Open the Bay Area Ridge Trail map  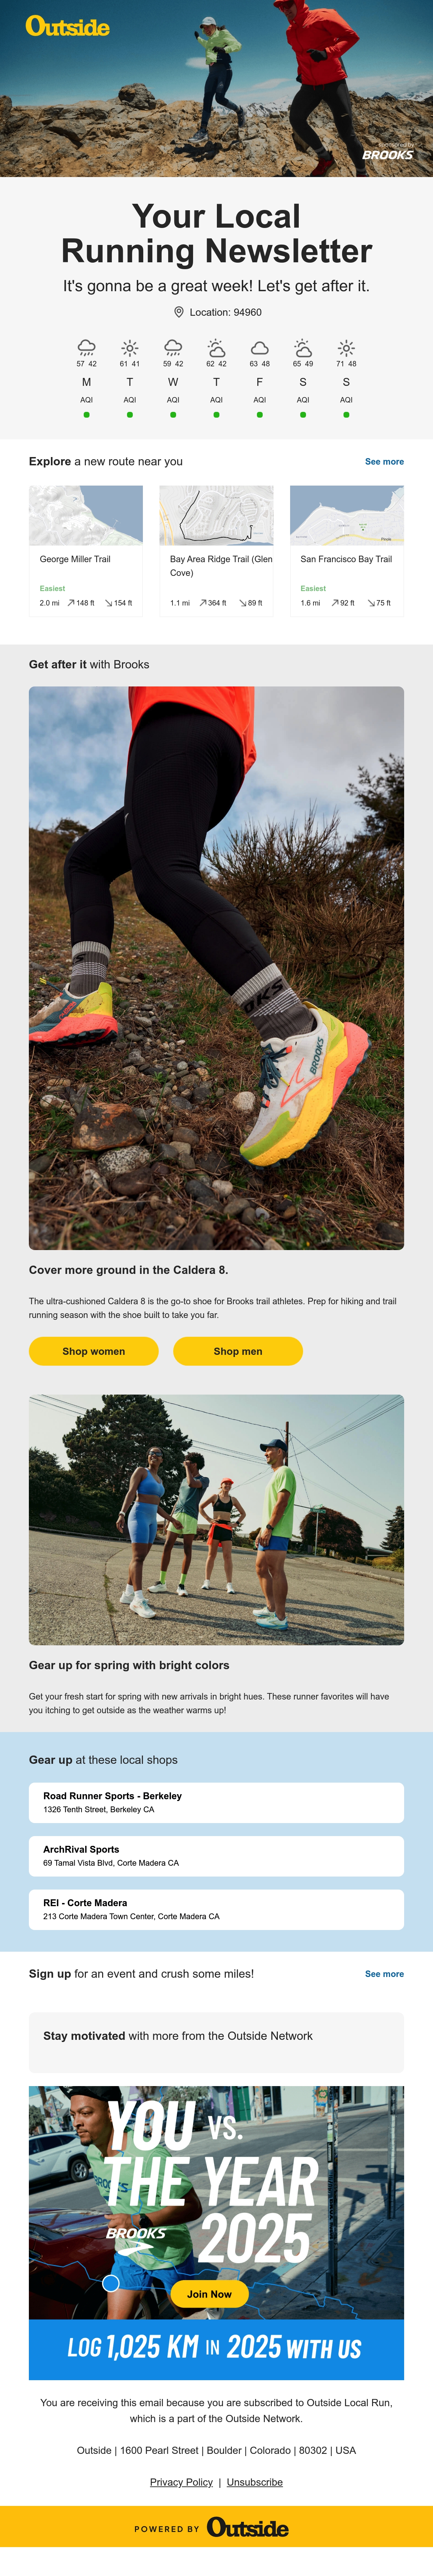coord(216,515)
